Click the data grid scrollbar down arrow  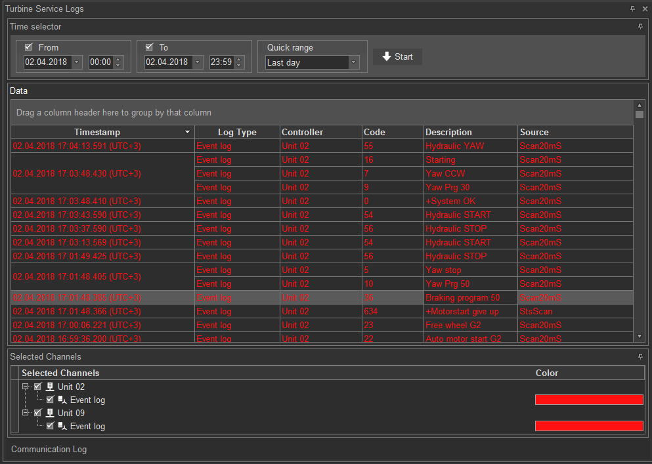tap(640, 336)
